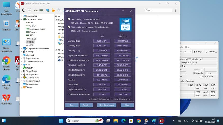
Task: Expand the Сервер tree node arrow
Action: (21, 52)
